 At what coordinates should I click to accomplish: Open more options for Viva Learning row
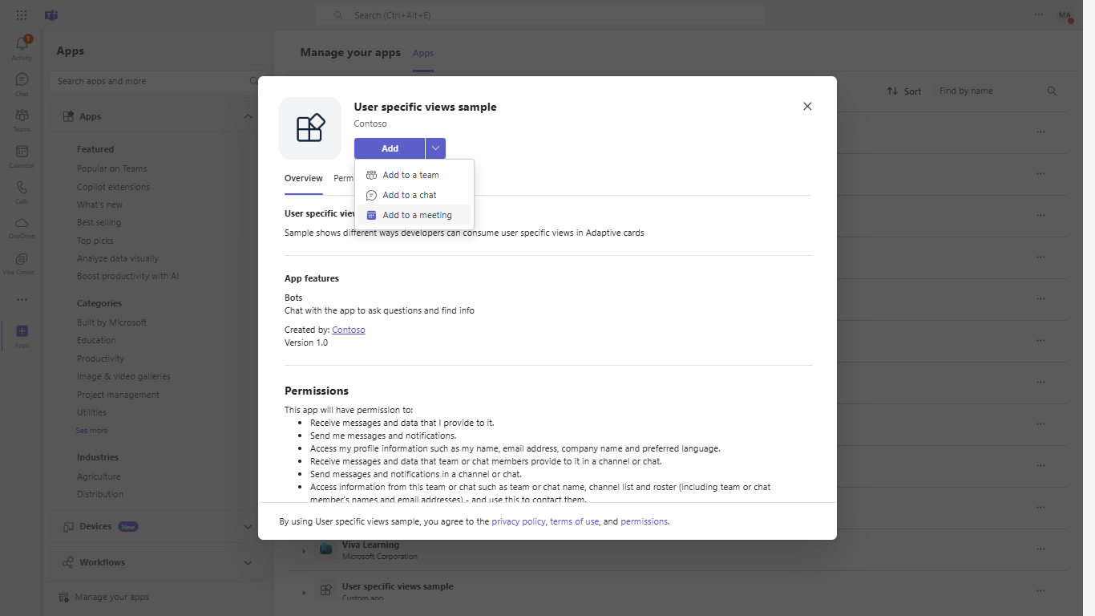click(x=1040, y=549)
